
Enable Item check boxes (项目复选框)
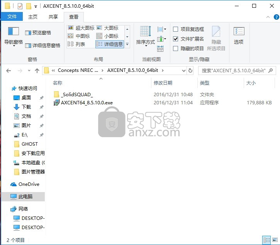pyautogui.click(x=188, y=29)
